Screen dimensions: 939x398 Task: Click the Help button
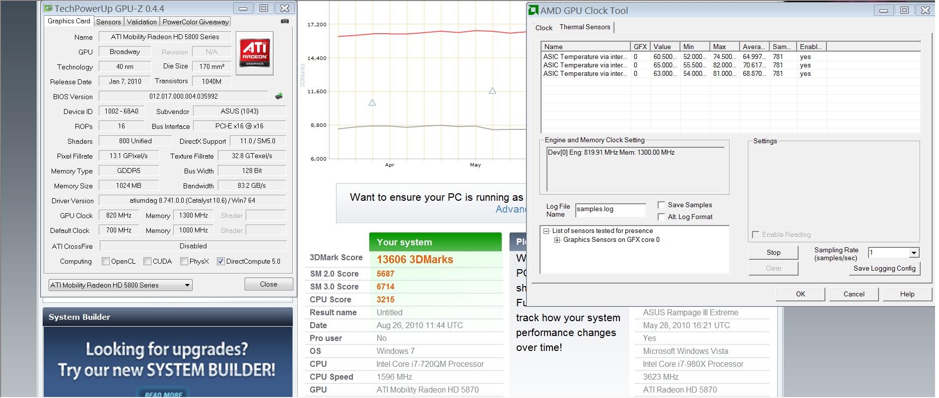[x=907, y=294]
